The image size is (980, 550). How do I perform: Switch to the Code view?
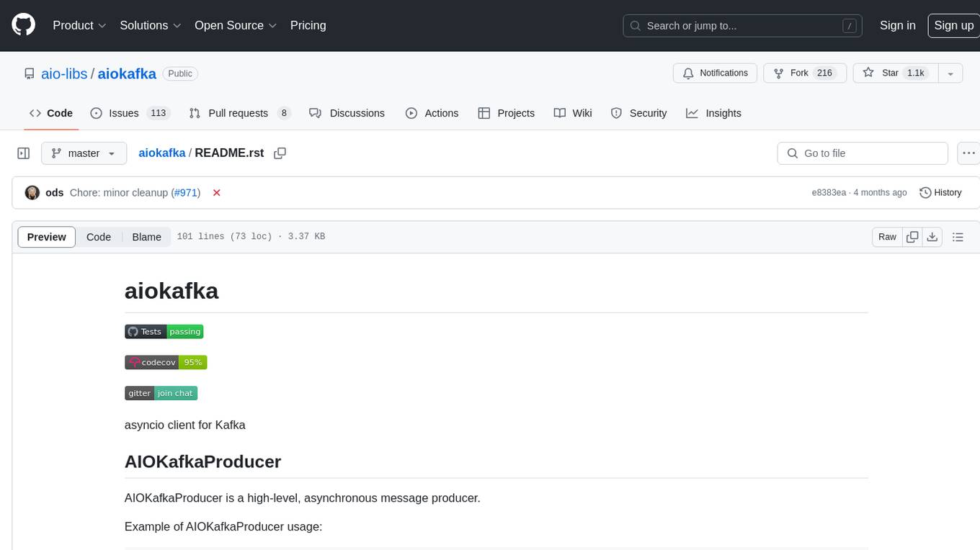(x=99, y=237)
